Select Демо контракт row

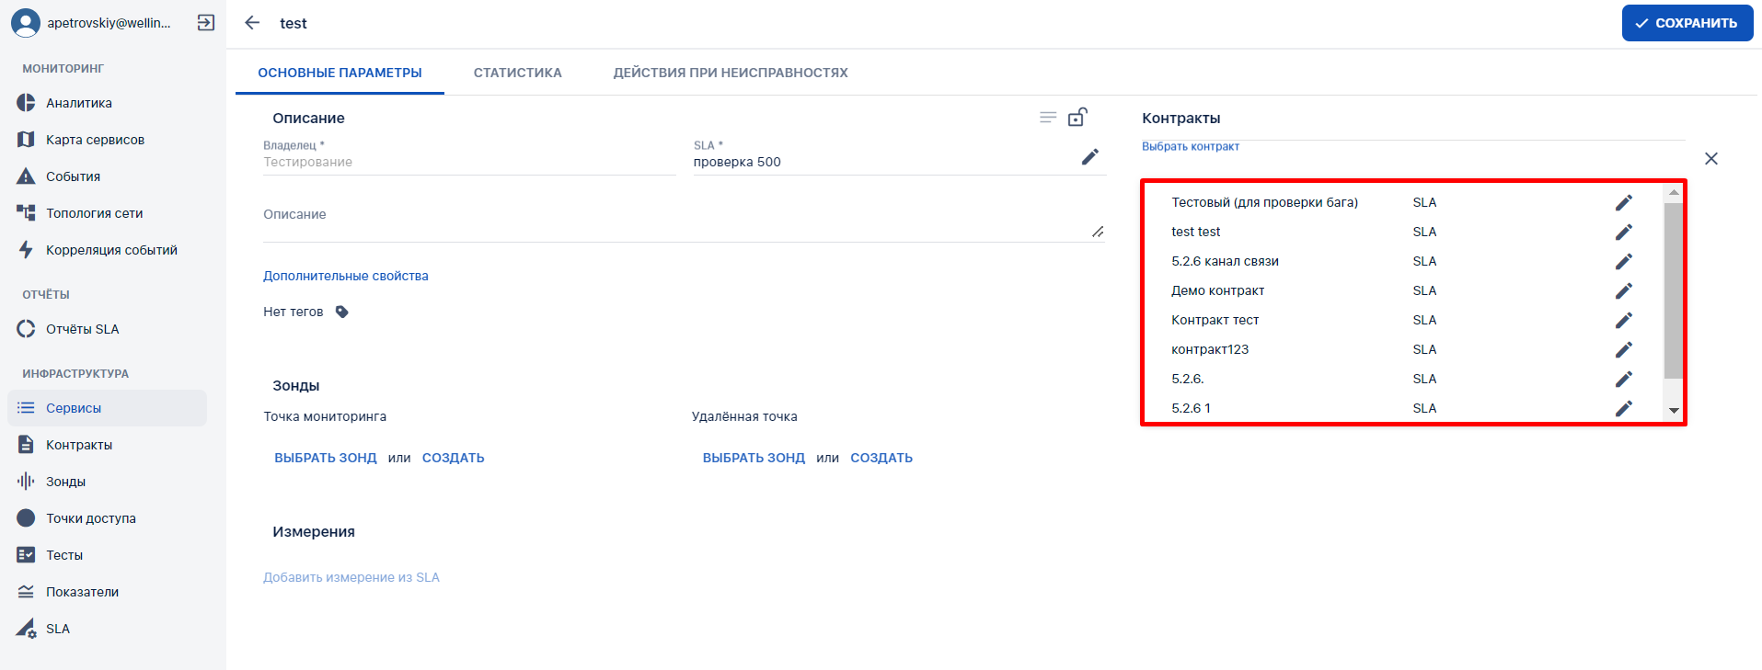tap(1405, 290)
